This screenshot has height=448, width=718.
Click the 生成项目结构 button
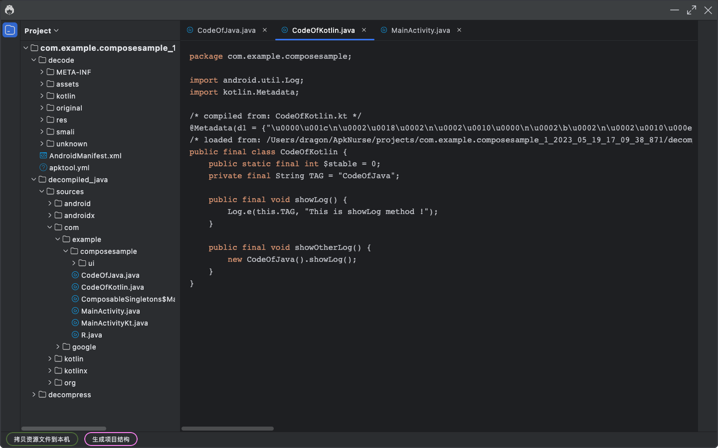click(x=111, y=439)
